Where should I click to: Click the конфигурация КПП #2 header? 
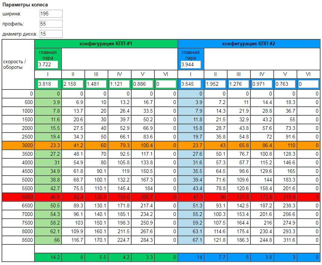click(x=249, y=44)
